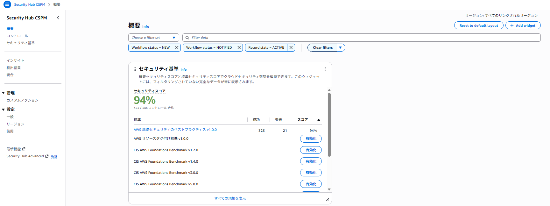Open the Choose a filter set dropdown
Screen dimensions: 550x206
pos(154,38)
